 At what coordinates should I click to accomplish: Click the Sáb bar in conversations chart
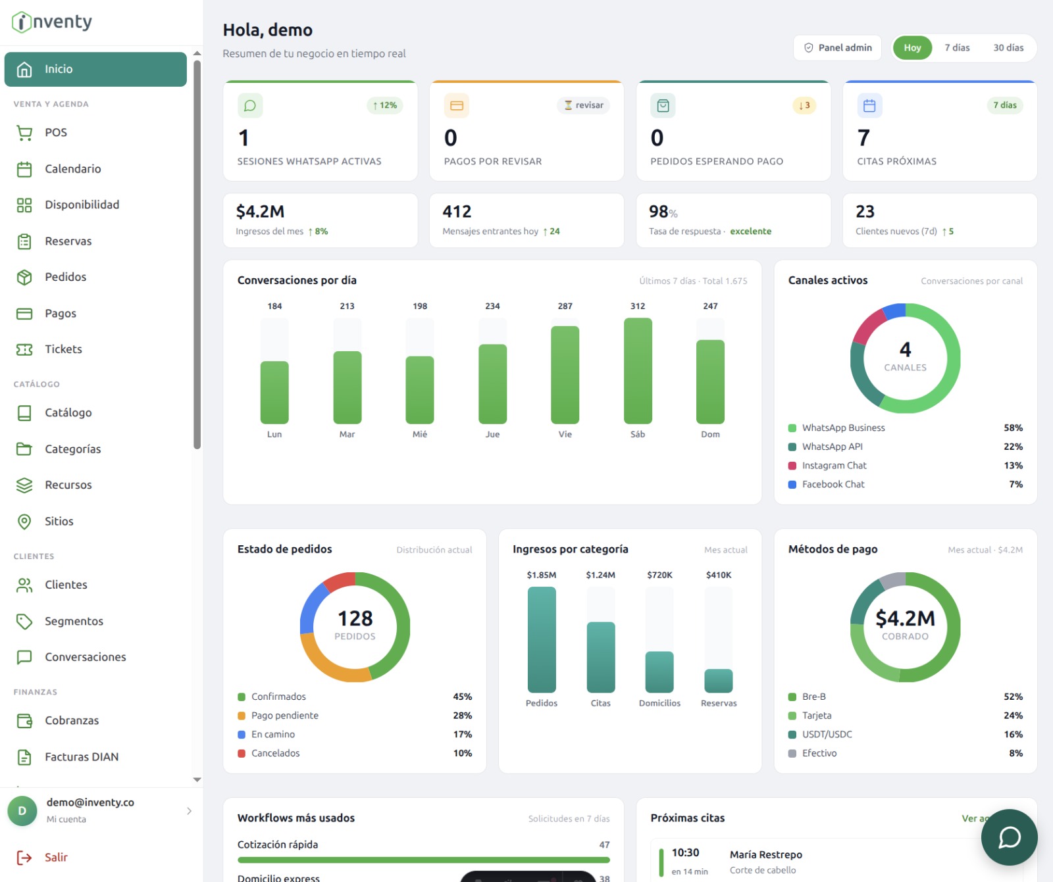[638, 371]
